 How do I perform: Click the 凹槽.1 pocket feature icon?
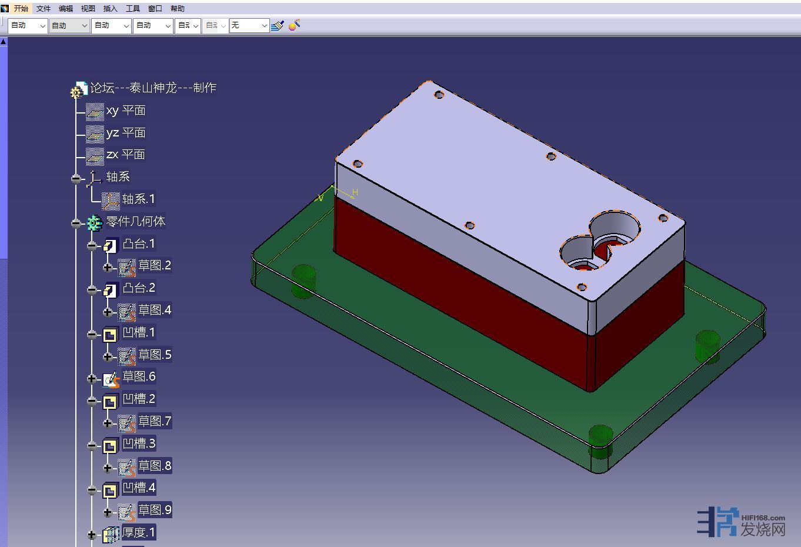point(110,335)
